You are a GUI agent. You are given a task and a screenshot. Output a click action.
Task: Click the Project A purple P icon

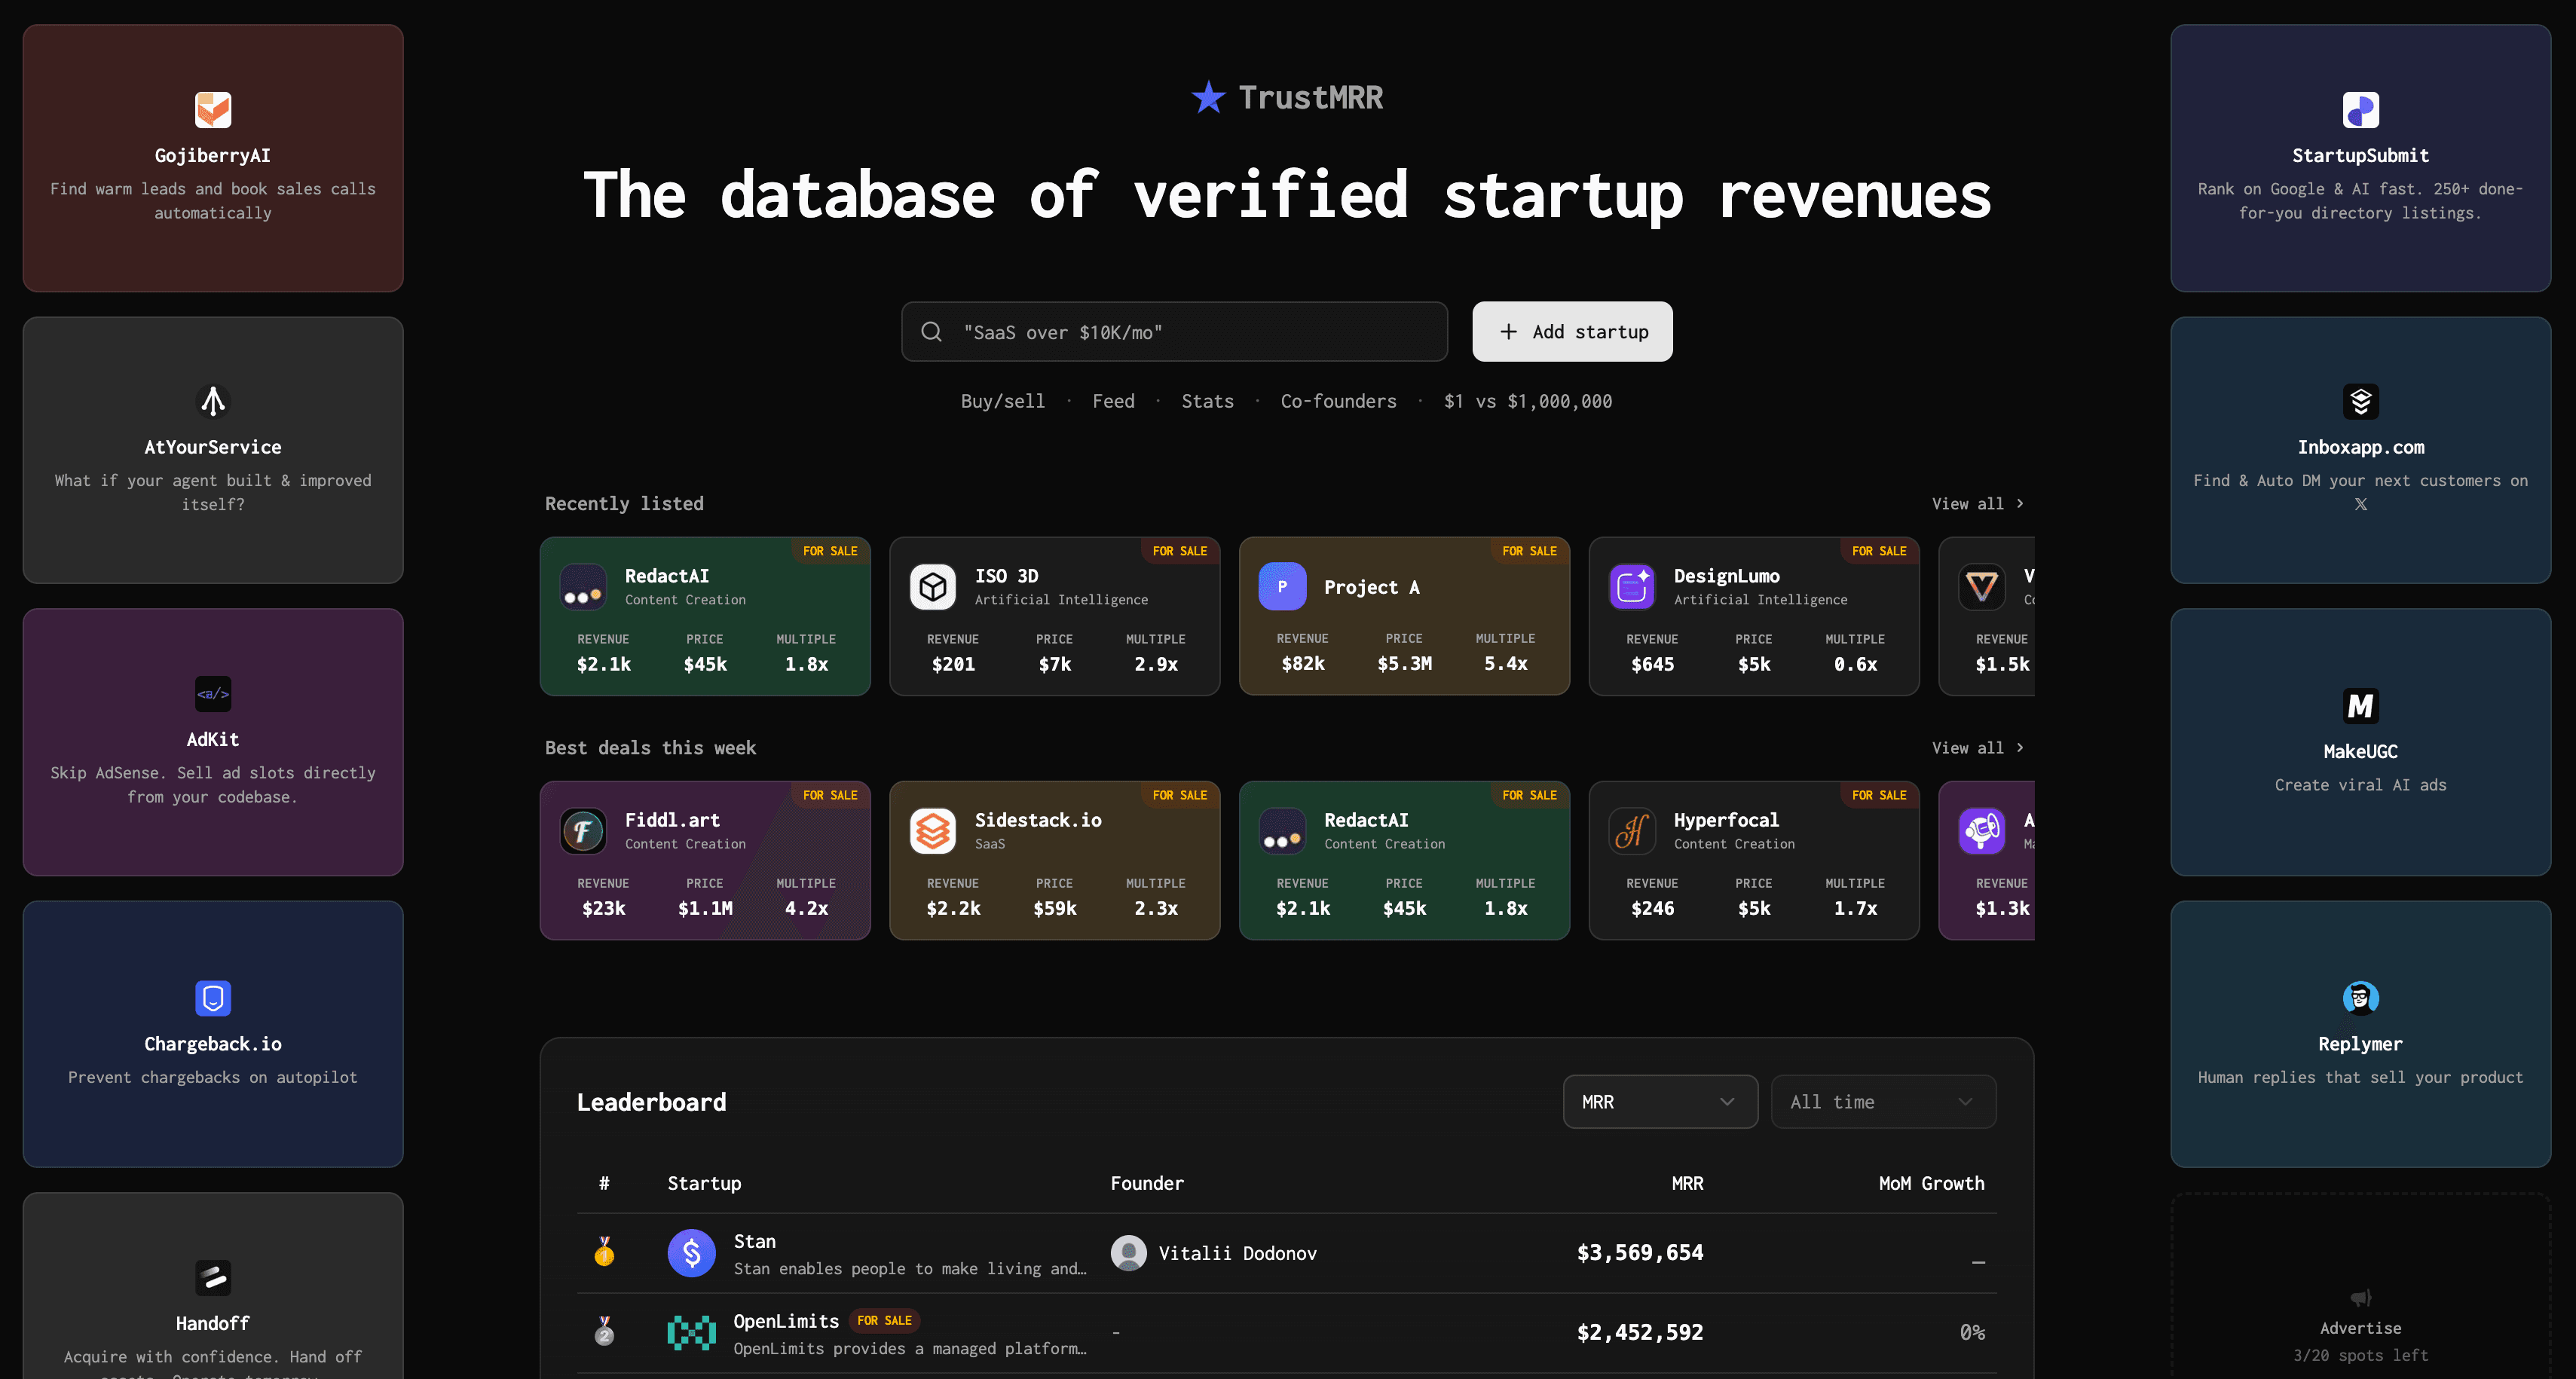[x=1282, y=587]
